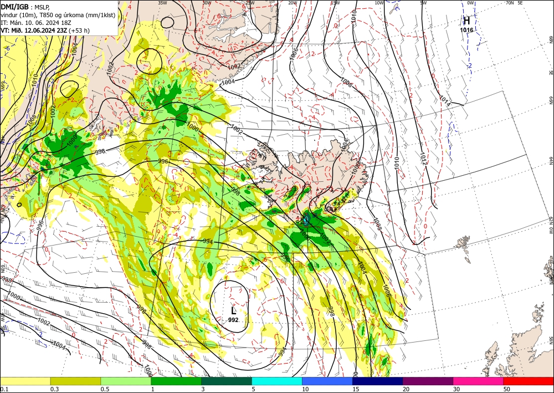Image resolution: width=554 pixels, height=393 pixels.
Task: Click the 'H' high-pressure marker
Action: coord(466,21)
